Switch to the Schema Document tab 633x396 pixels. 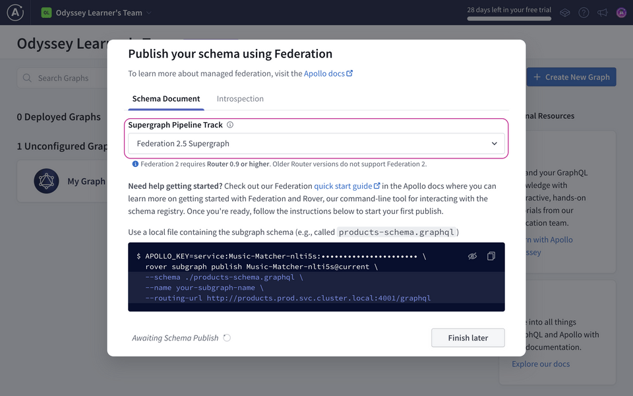pos(166,98)
